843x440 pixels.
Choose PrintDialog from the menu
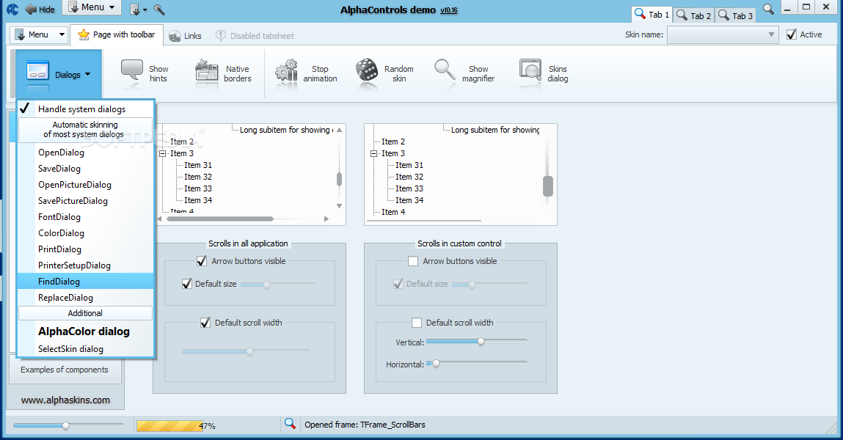(86, 249)
